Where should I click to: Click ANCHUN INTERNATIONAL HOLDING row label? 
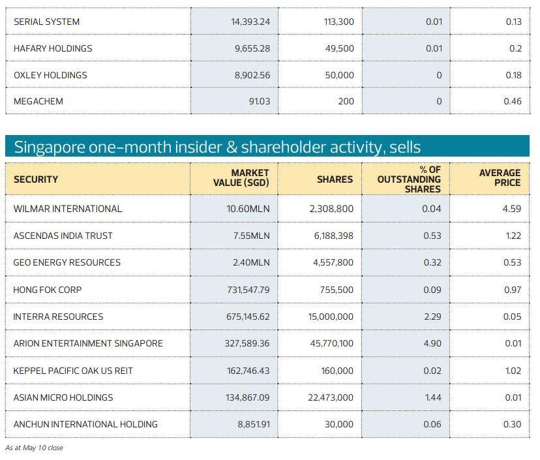(x=85, y=424)
